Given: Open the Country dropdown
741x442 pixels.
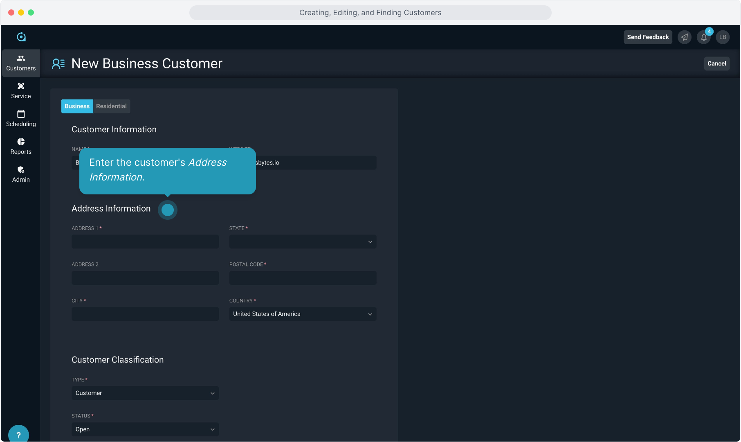Looking at the screenshot, I should tap(303, 314).
